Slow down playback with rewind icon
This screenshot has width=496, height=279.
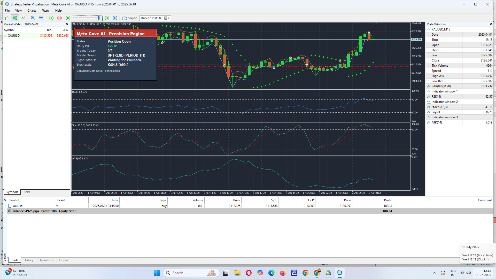click(x=68, y=18)
